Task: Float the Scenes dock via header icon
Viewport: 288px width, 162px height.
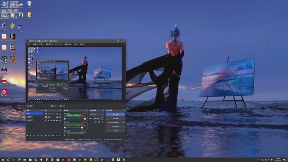Action: tap(42, 111)
